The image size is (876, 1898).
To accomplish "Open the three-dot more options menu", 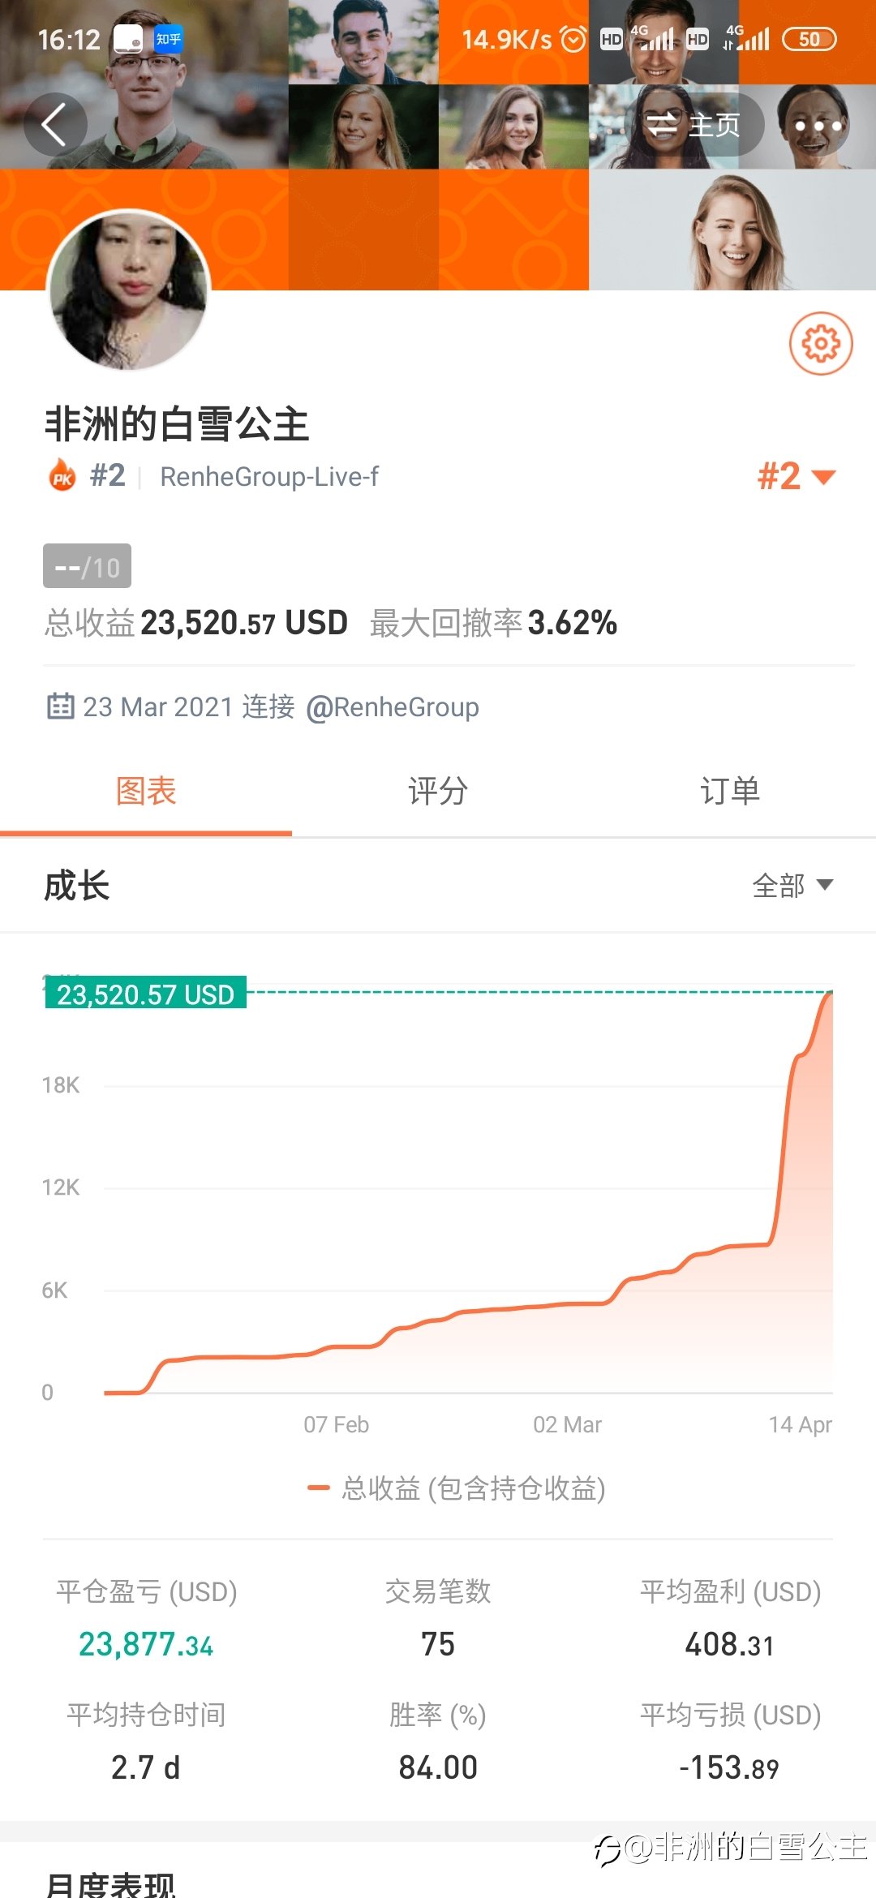I will click(818, 125).
